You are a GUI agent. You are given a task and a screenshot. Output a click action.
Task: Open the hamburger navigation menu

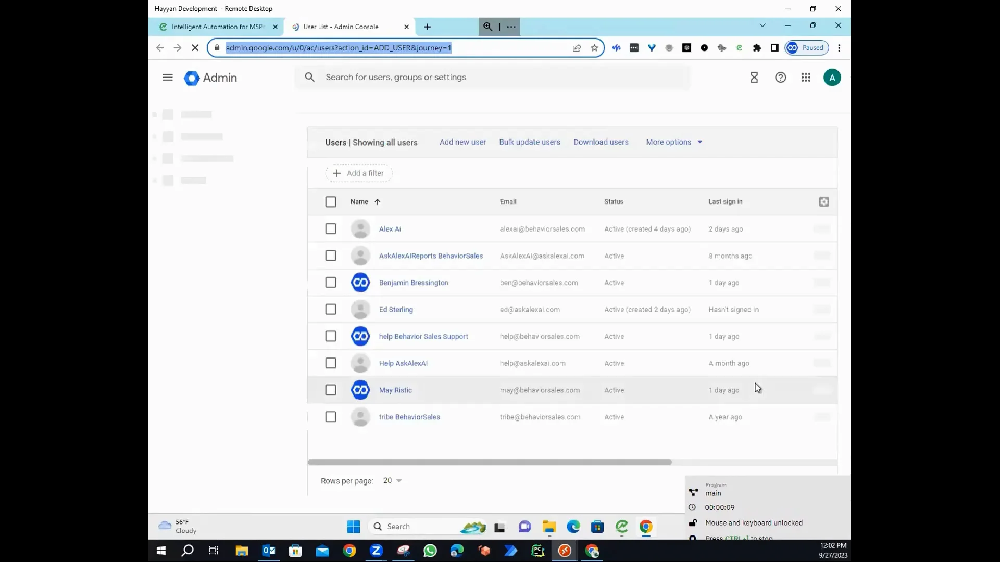coord(167,77)
